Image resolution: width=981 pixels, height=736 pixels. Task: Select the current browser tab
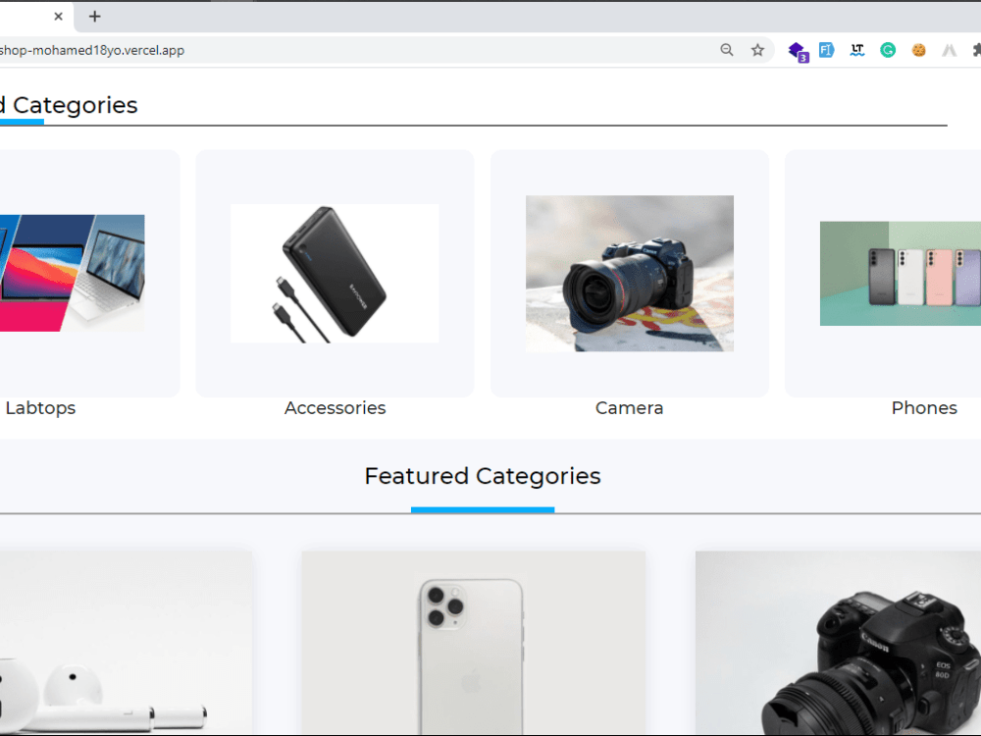[x=29, y=16]
